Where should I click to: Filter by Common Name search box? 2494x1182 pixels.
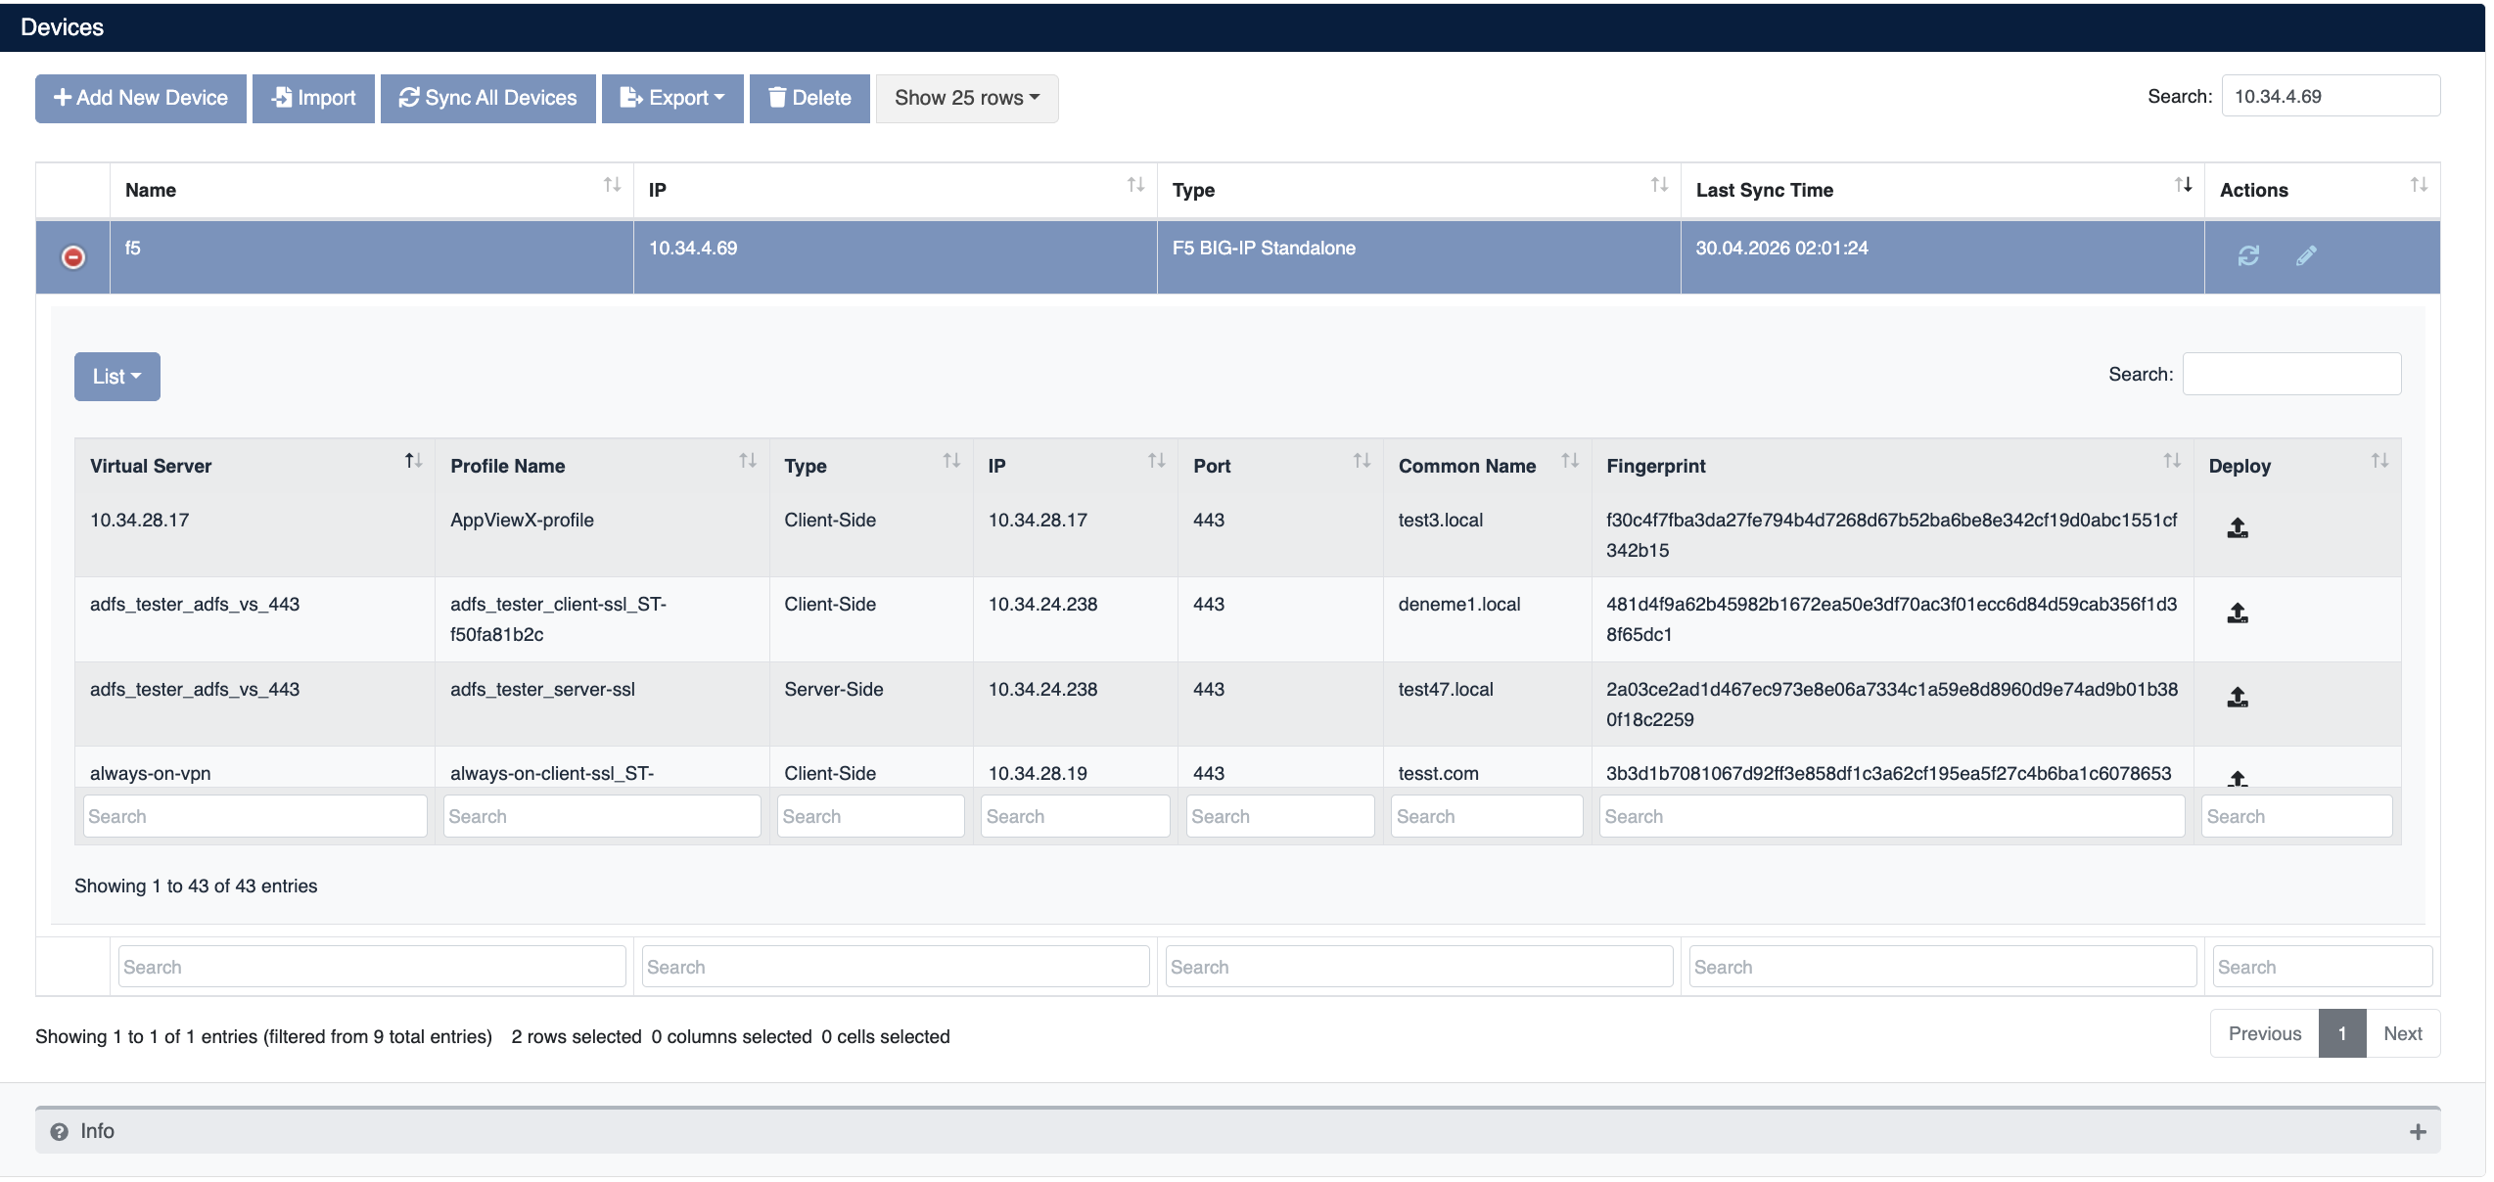(1487, 816)
